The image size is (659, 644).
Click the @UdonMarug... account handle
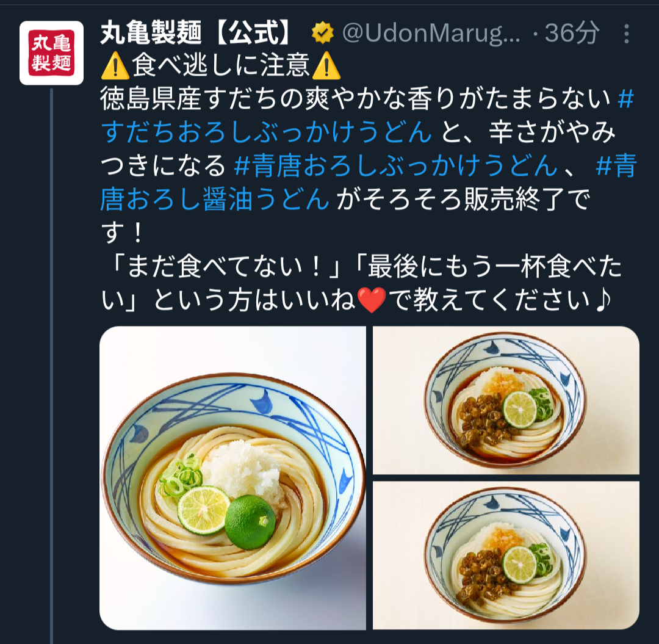point(431,33)
